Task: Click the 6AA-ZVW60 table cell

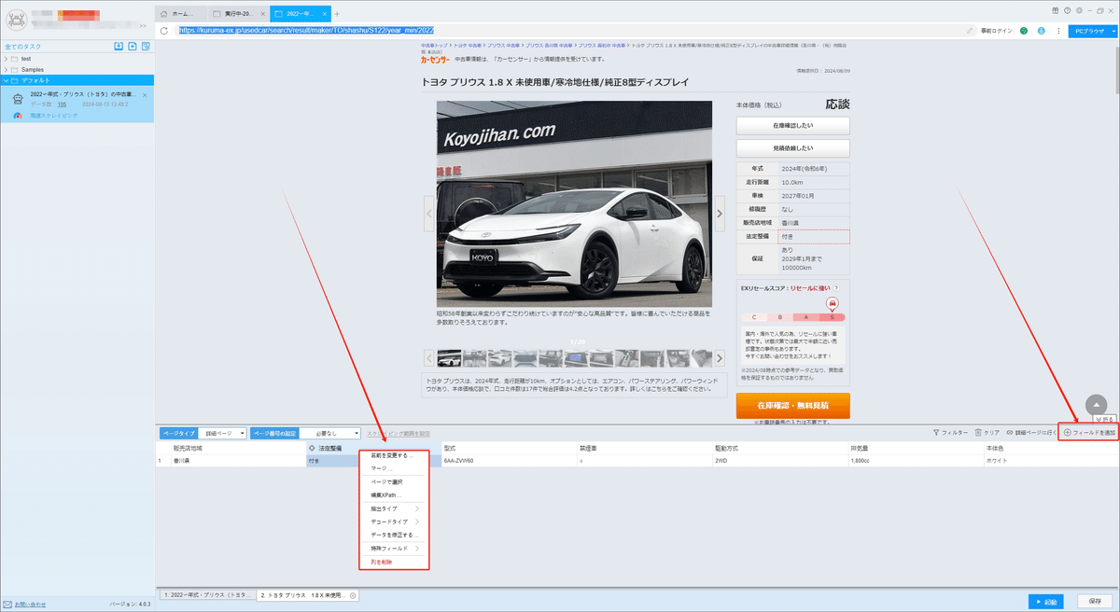Action: tap(509, 461)
